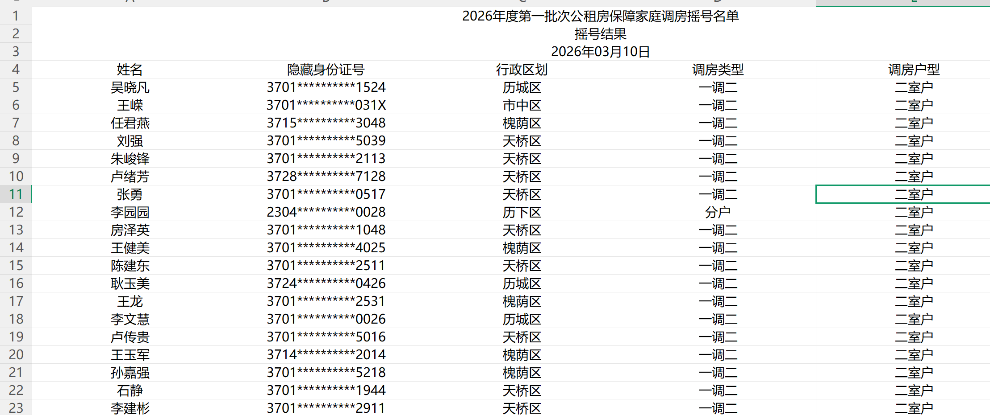Select the 调房类型 heading cell
The image size is (990, 415).
point(718,70)
